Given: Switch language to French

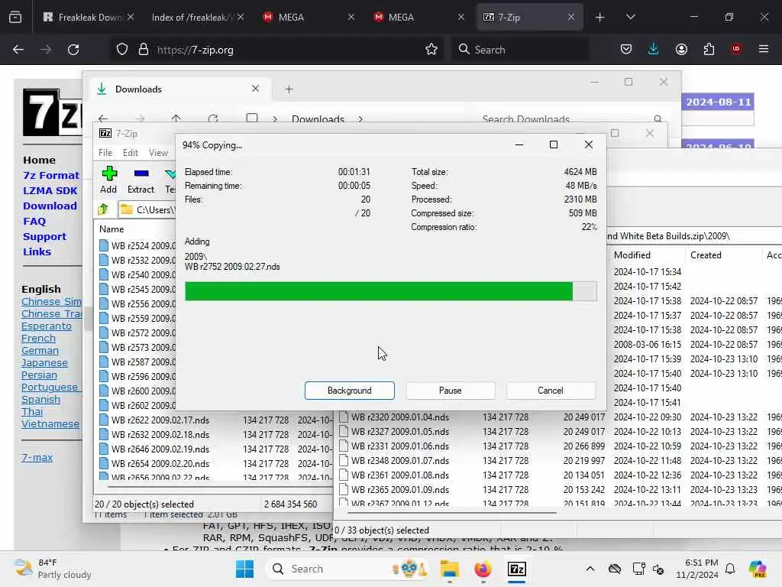Looking at the screenshot, I should tap(38, 338).
